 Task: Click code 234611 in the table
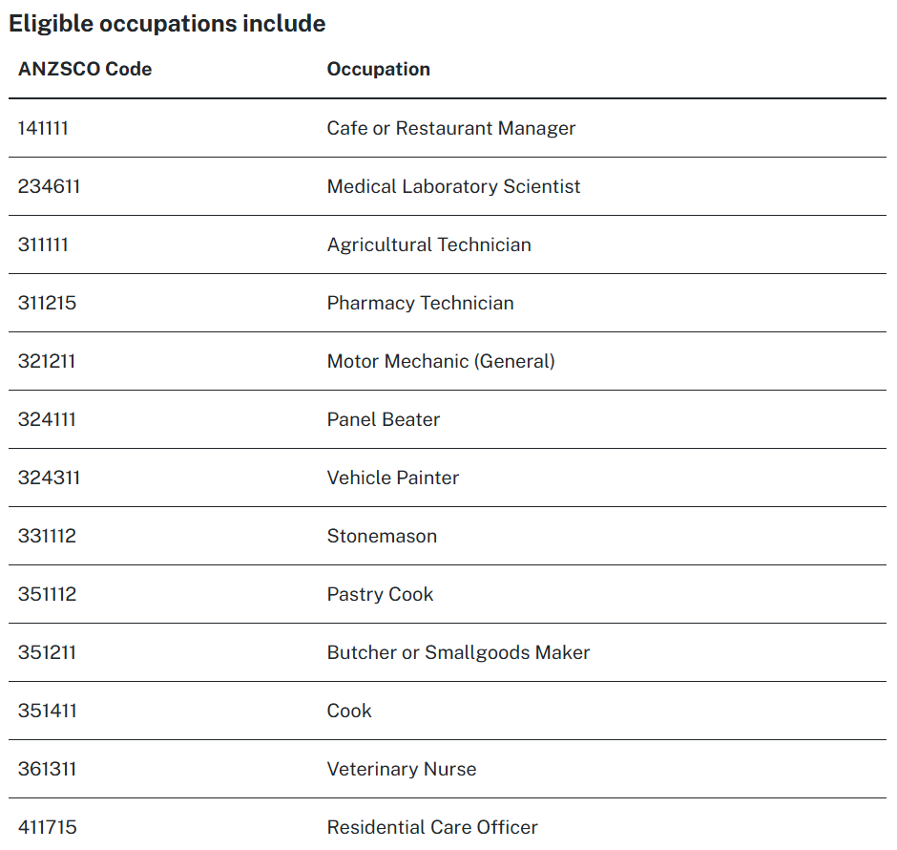point(49,186)
